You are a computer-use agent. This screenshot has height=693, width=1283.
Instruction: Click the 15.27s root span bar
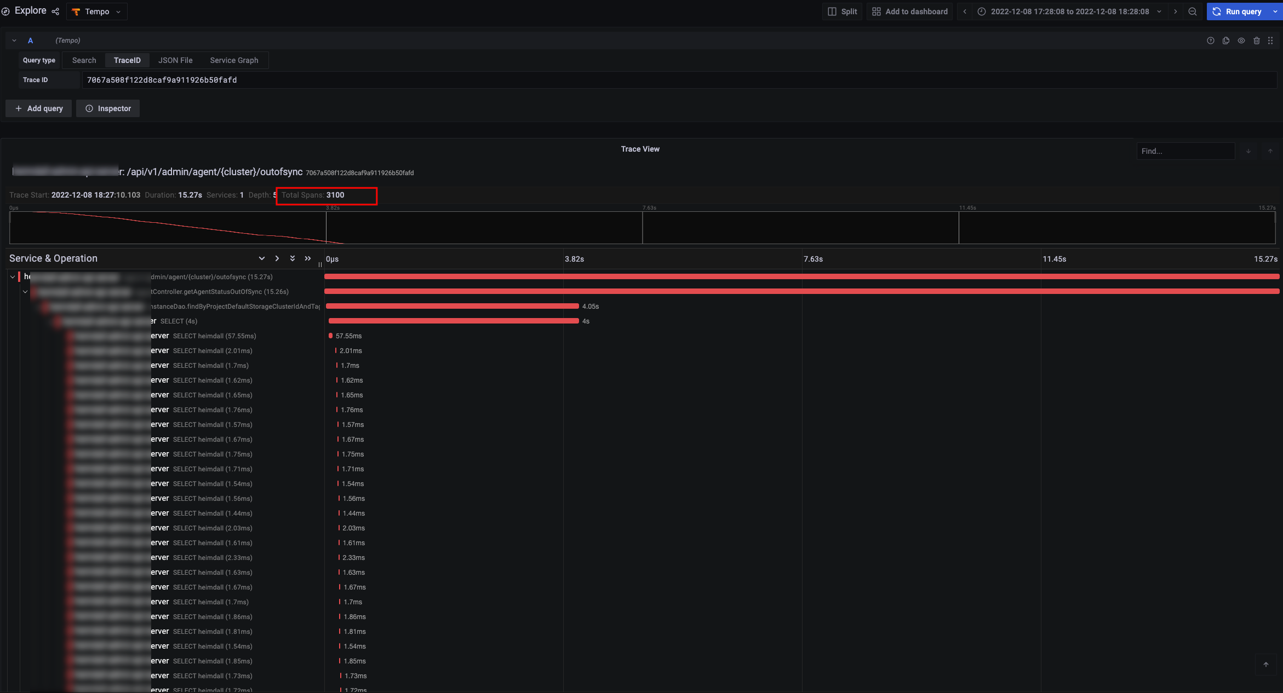[x=802, y=277]
